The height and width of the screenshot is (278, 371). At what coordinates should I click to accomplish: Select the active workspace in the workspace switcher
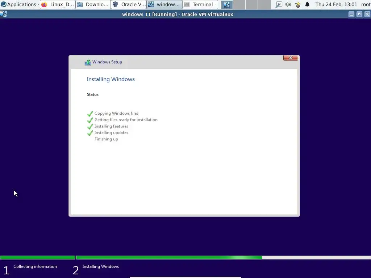tap(227, 4)
